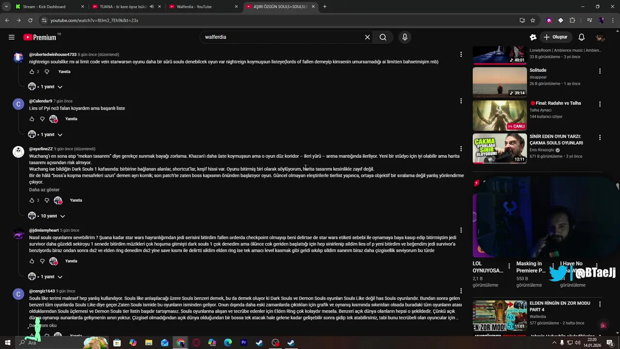Screen dimensions: 620x349
Task: Dislike the @jdmismyheart comment
Action: point(43,261)
